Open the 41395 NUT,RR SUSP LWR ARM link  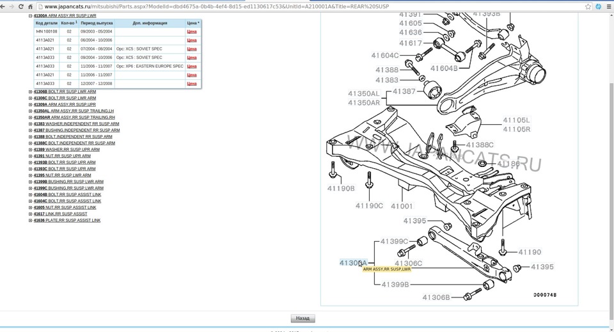pyautogui.click(x=62, y=175)
